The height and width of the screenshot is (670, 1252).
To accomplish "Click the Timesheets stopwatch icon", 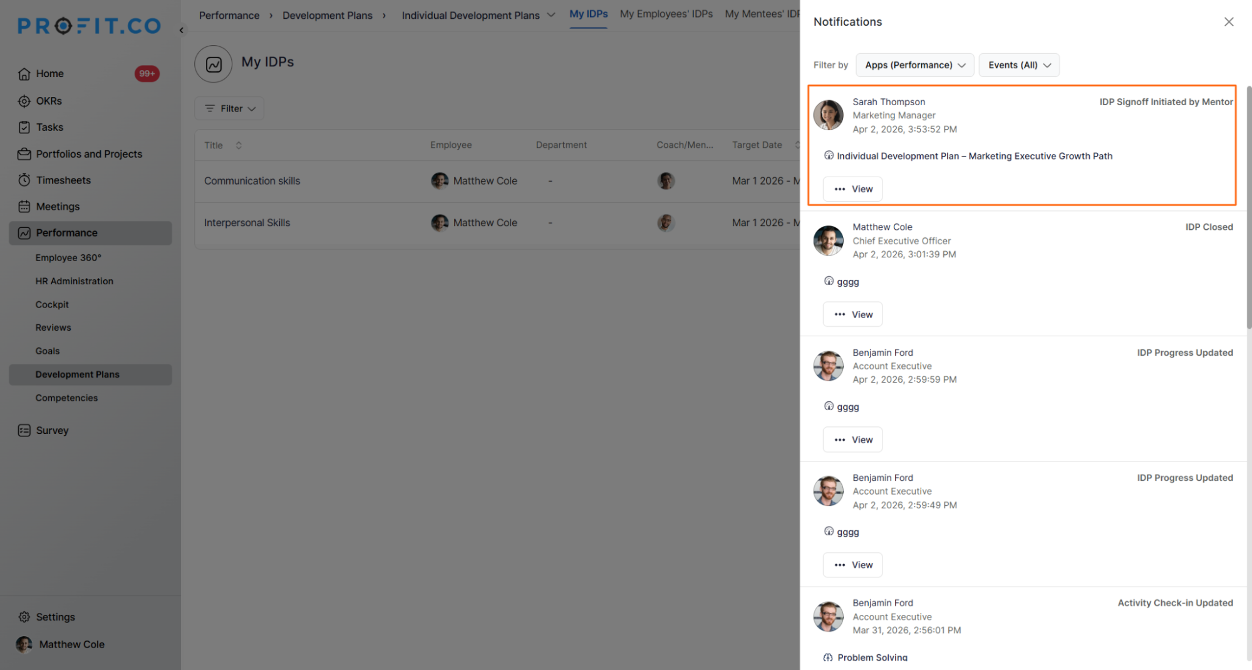I will click(24, 180).
